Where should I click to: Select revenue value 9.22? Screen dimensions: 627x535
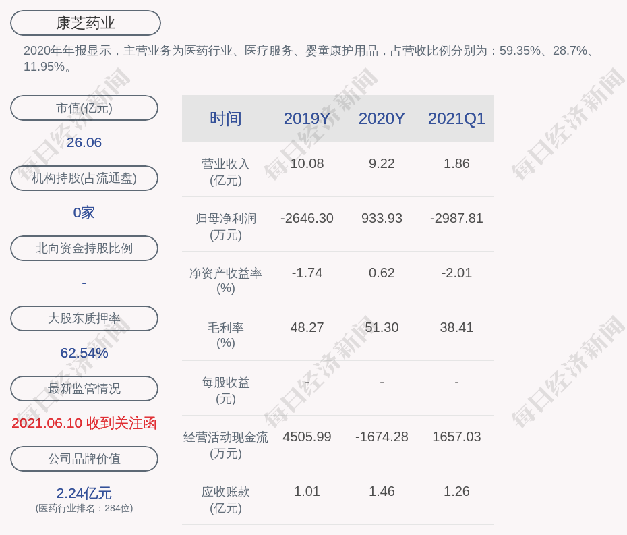click(382, 164)
